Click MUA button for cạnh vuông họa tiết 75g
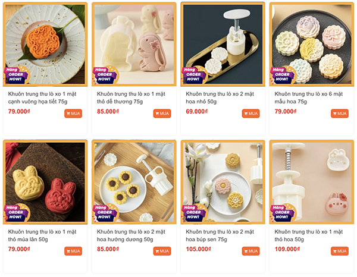This screenshot has width=357, height=277. (x=73, y=114)
